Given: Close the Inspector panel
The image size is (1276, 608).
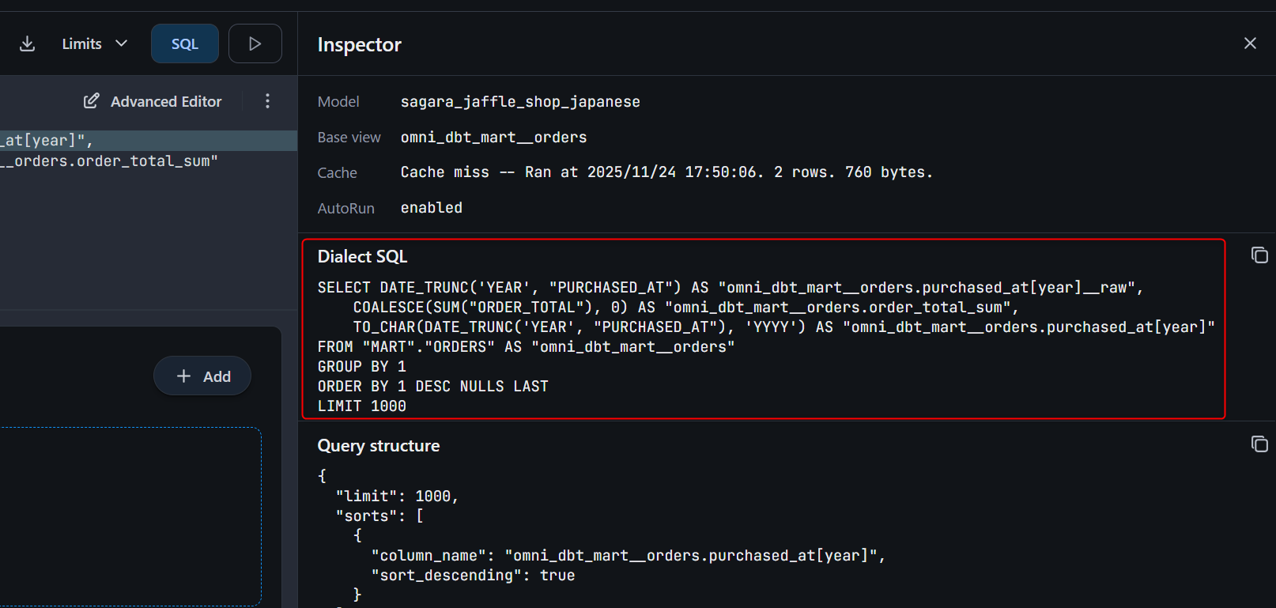Looking at the screenshot, I should coord(1250,43).
